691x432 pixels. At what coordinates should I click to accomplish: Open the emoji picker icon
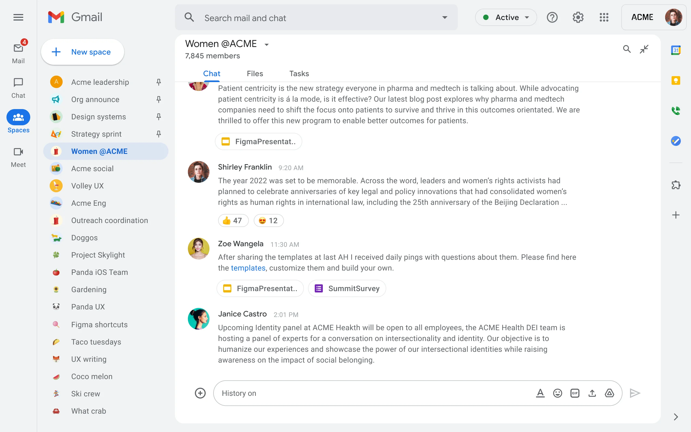(557, 393)
